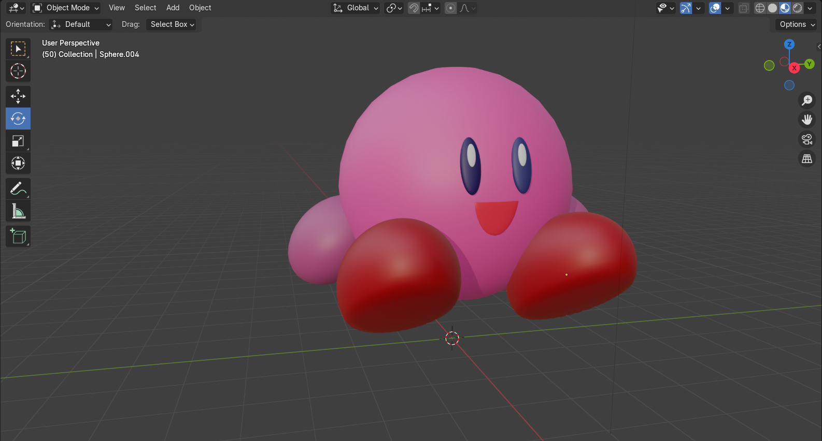Screen dimensions: 822x441
Task: Expand the viewport shading options dropdown
Action: [810, 8]
